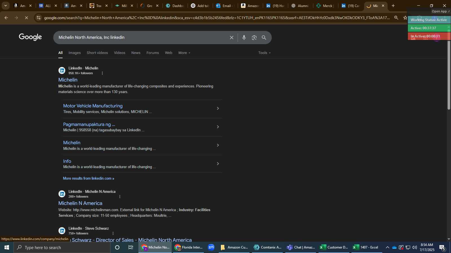This screenshot has width=451, height=253.
Task: Open Chat | Amaz... Teams taskbar item
Action: pyautogui.click(x=301, y=247)
